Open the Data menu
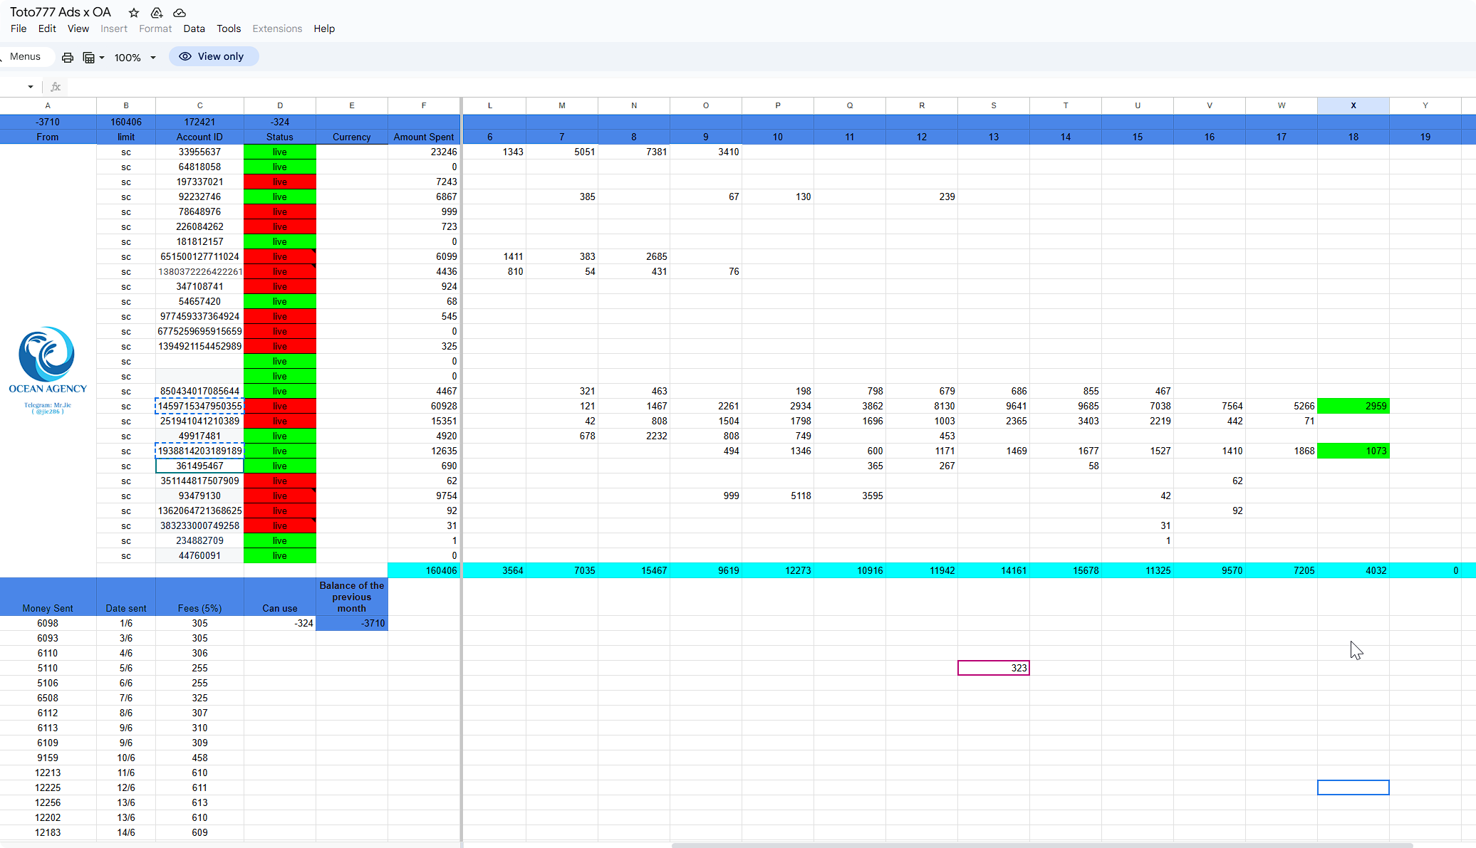 click(x=194, y=28)
